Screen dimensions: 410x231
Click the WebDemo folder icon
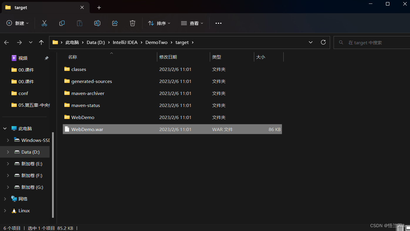pos(67,117)
